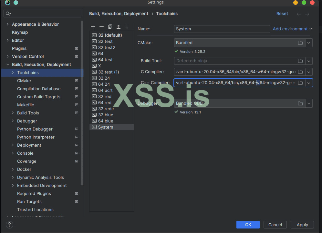
Task: Open Keymap settings page
Action: (20, 32)
